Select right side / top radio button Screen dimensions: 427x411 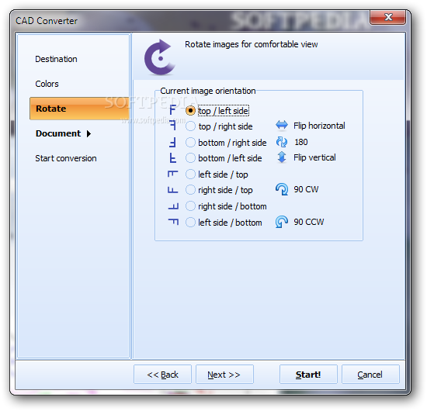click(x=190, y=190)
